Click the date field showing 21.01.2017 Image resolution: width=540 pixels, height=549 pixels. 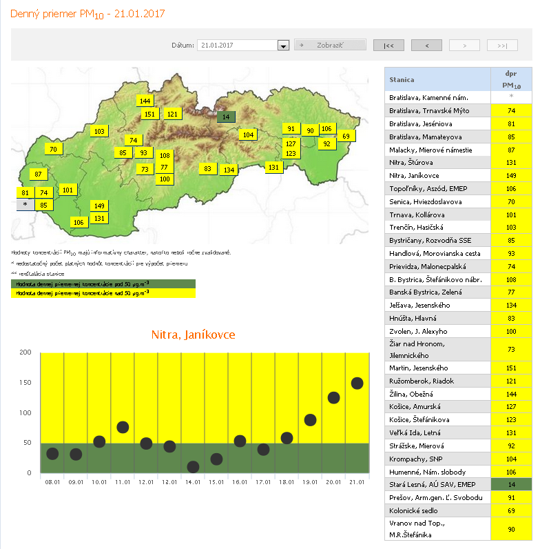236,46
